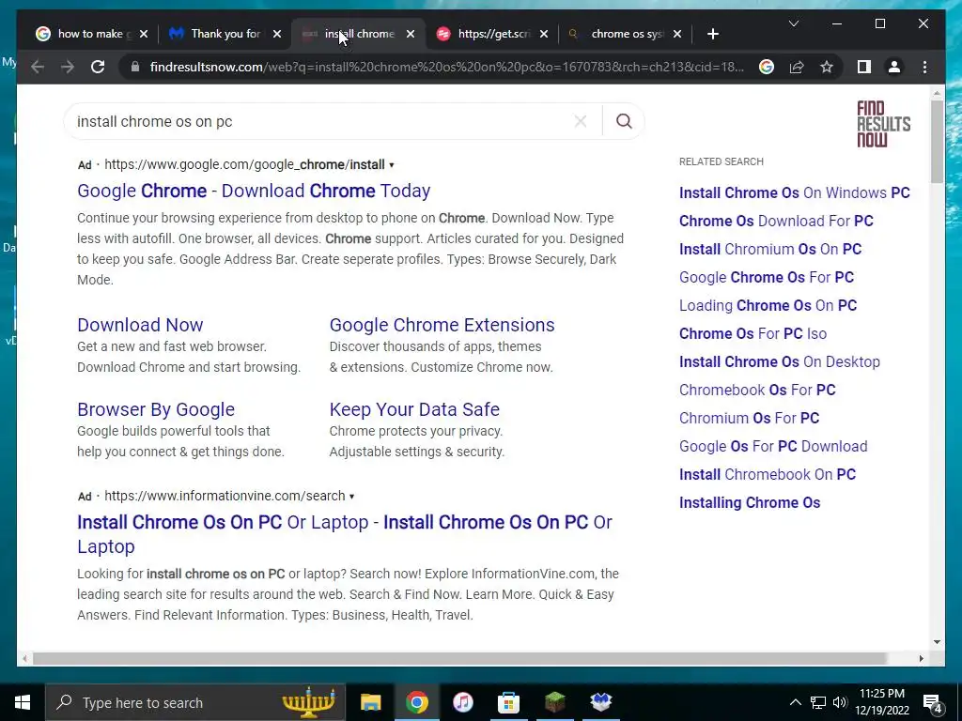Expand informationvine ad URL dropdown arrow
The image size is (962, 721).
pyautogui.click(x=351, y=496)
